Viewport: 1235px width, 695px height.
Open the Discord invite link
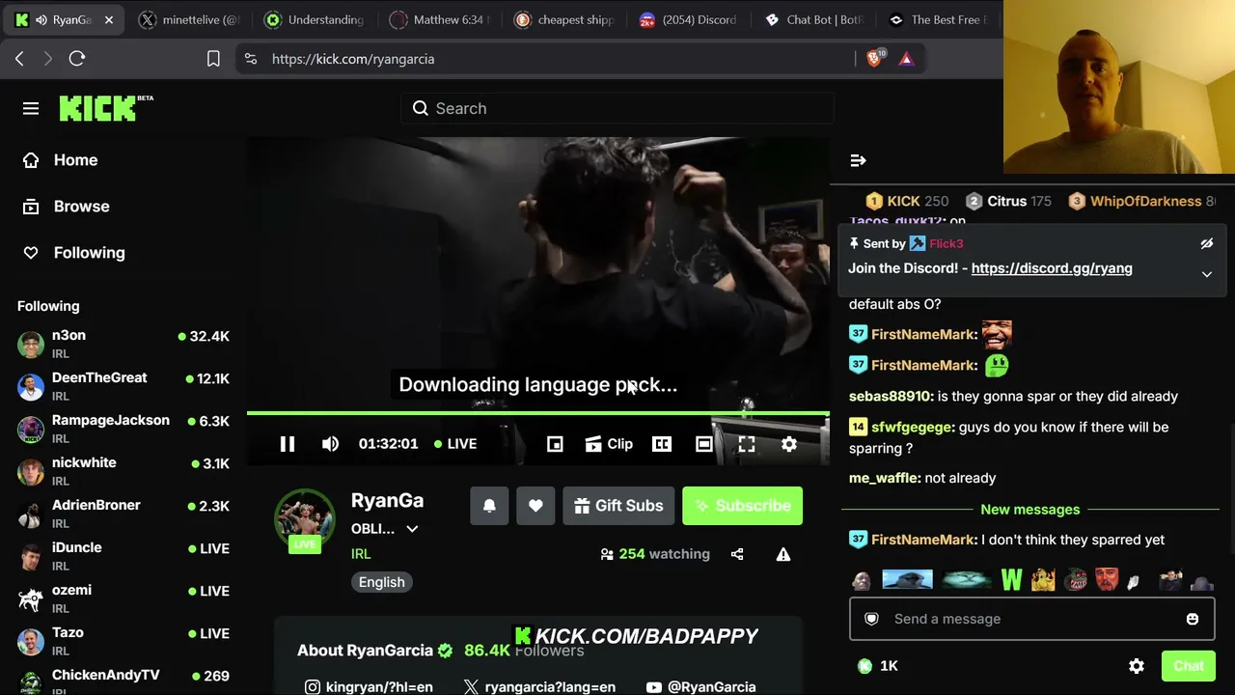pos(1052,268)
